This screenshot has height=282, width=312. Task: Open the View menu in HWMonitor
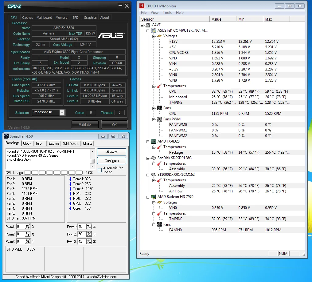[x=154, y=13]
